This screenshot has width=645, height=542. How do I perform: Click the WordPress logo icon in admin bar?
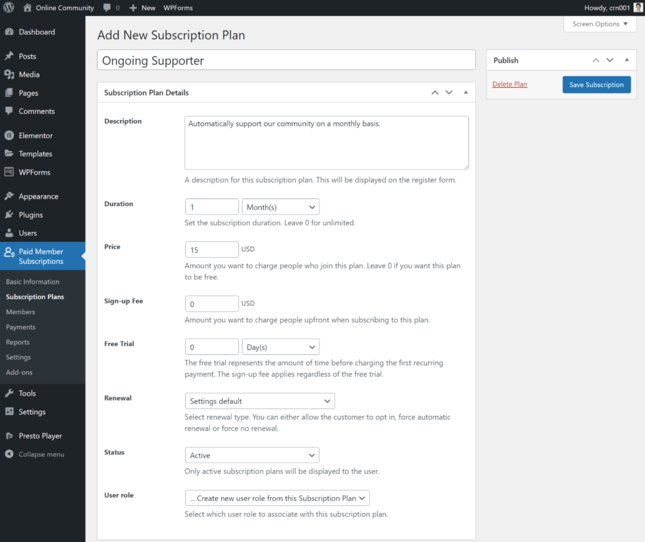point(9,8)
